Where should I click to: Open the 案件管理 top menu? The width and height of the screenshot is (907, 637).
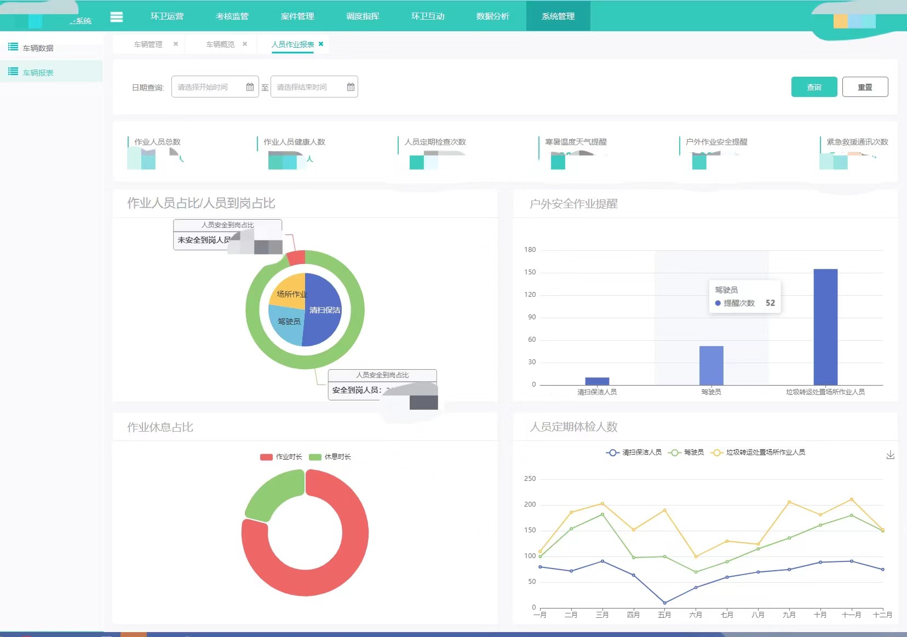297,16
